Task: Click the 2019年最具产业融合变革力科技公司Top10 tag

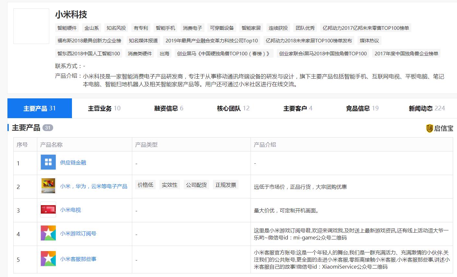Action: coord(212,40)
